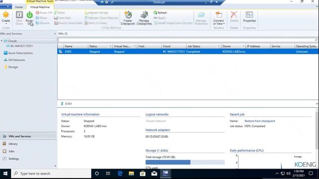Click the green Power On icon
The height and width of the screenshot is (179, 319).
pos(29,15)
